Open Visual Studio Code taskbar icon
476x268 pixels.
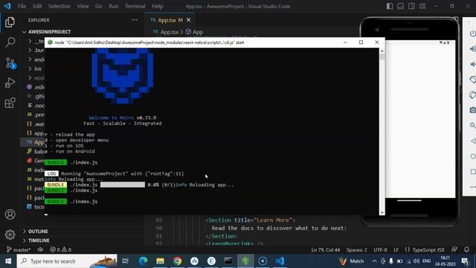[280, 261]
